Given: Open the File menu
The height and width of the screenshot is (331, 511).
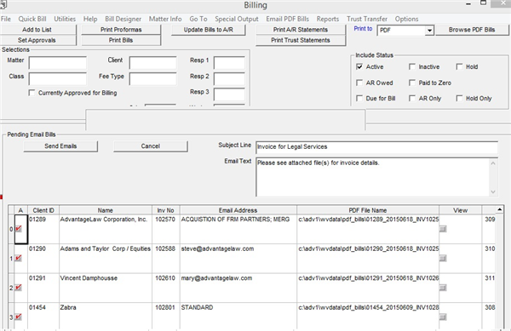Looking at the screenshot, I should point(6,19).
